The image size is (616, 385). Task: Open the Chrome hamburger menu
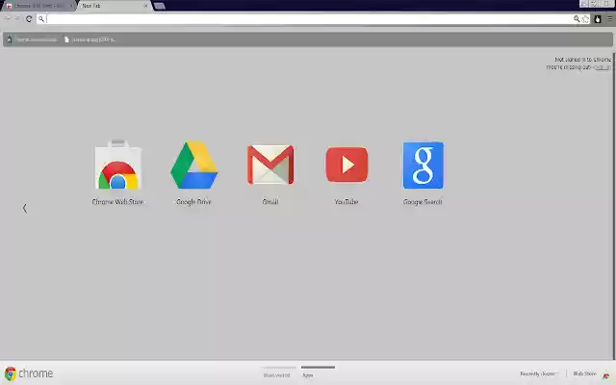[609, 19]
